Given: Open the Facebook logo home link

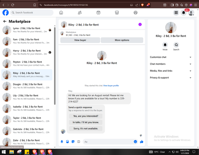Looking at the screenshot, I should 6,13.
